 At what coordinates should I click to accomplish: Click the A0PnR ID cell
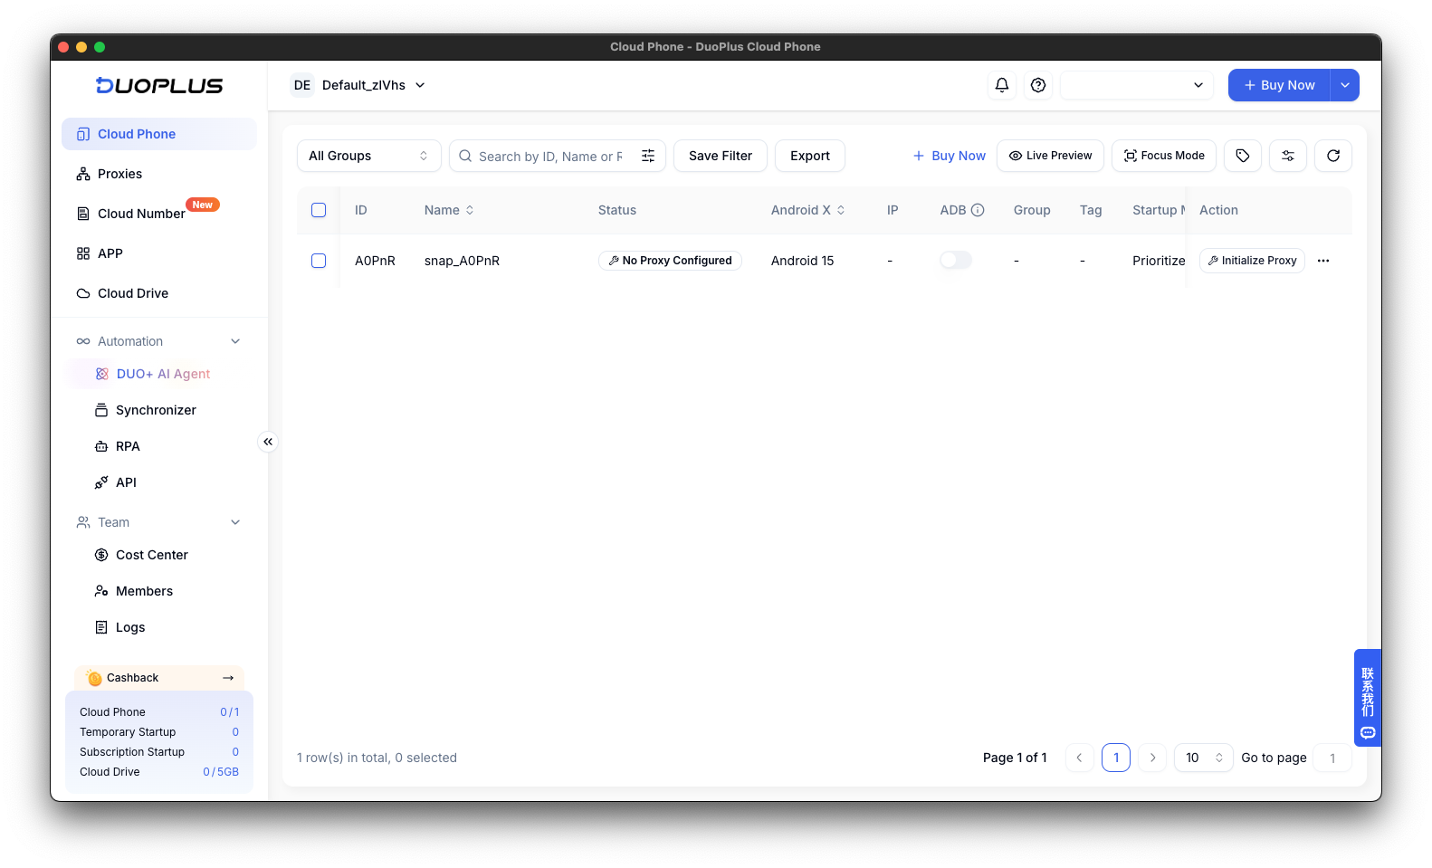pos(375,261)
